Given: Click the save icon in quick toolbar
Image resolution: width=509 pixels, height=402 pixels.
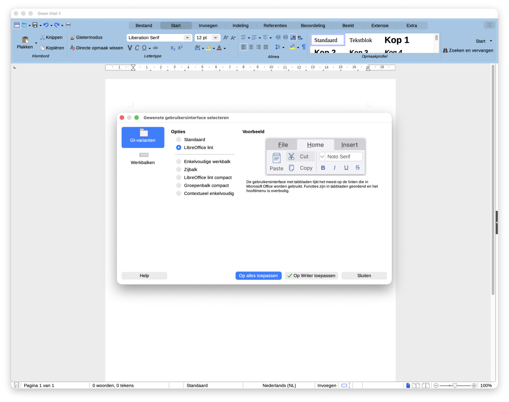Looking at the screenshot, I should (35, 25).
